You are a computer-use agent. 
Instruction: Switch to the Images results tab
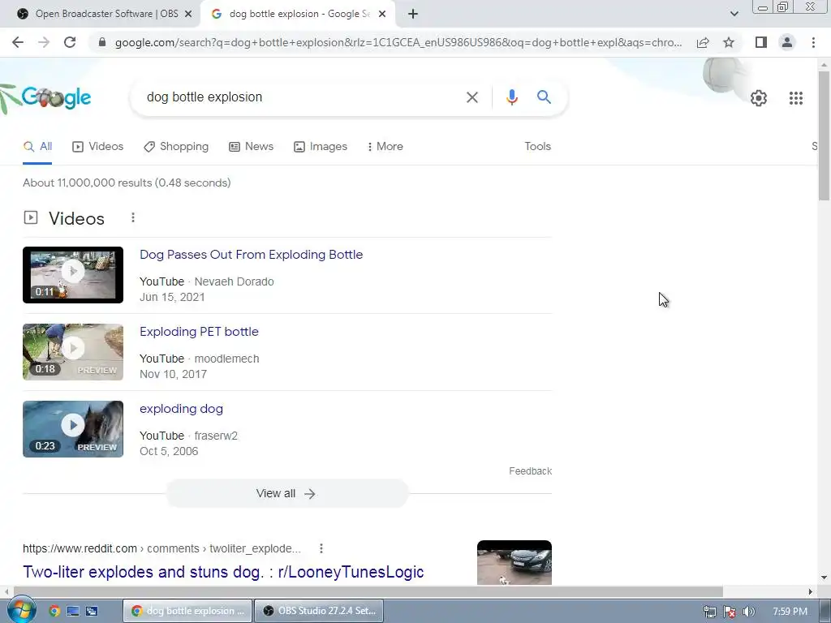321,147
